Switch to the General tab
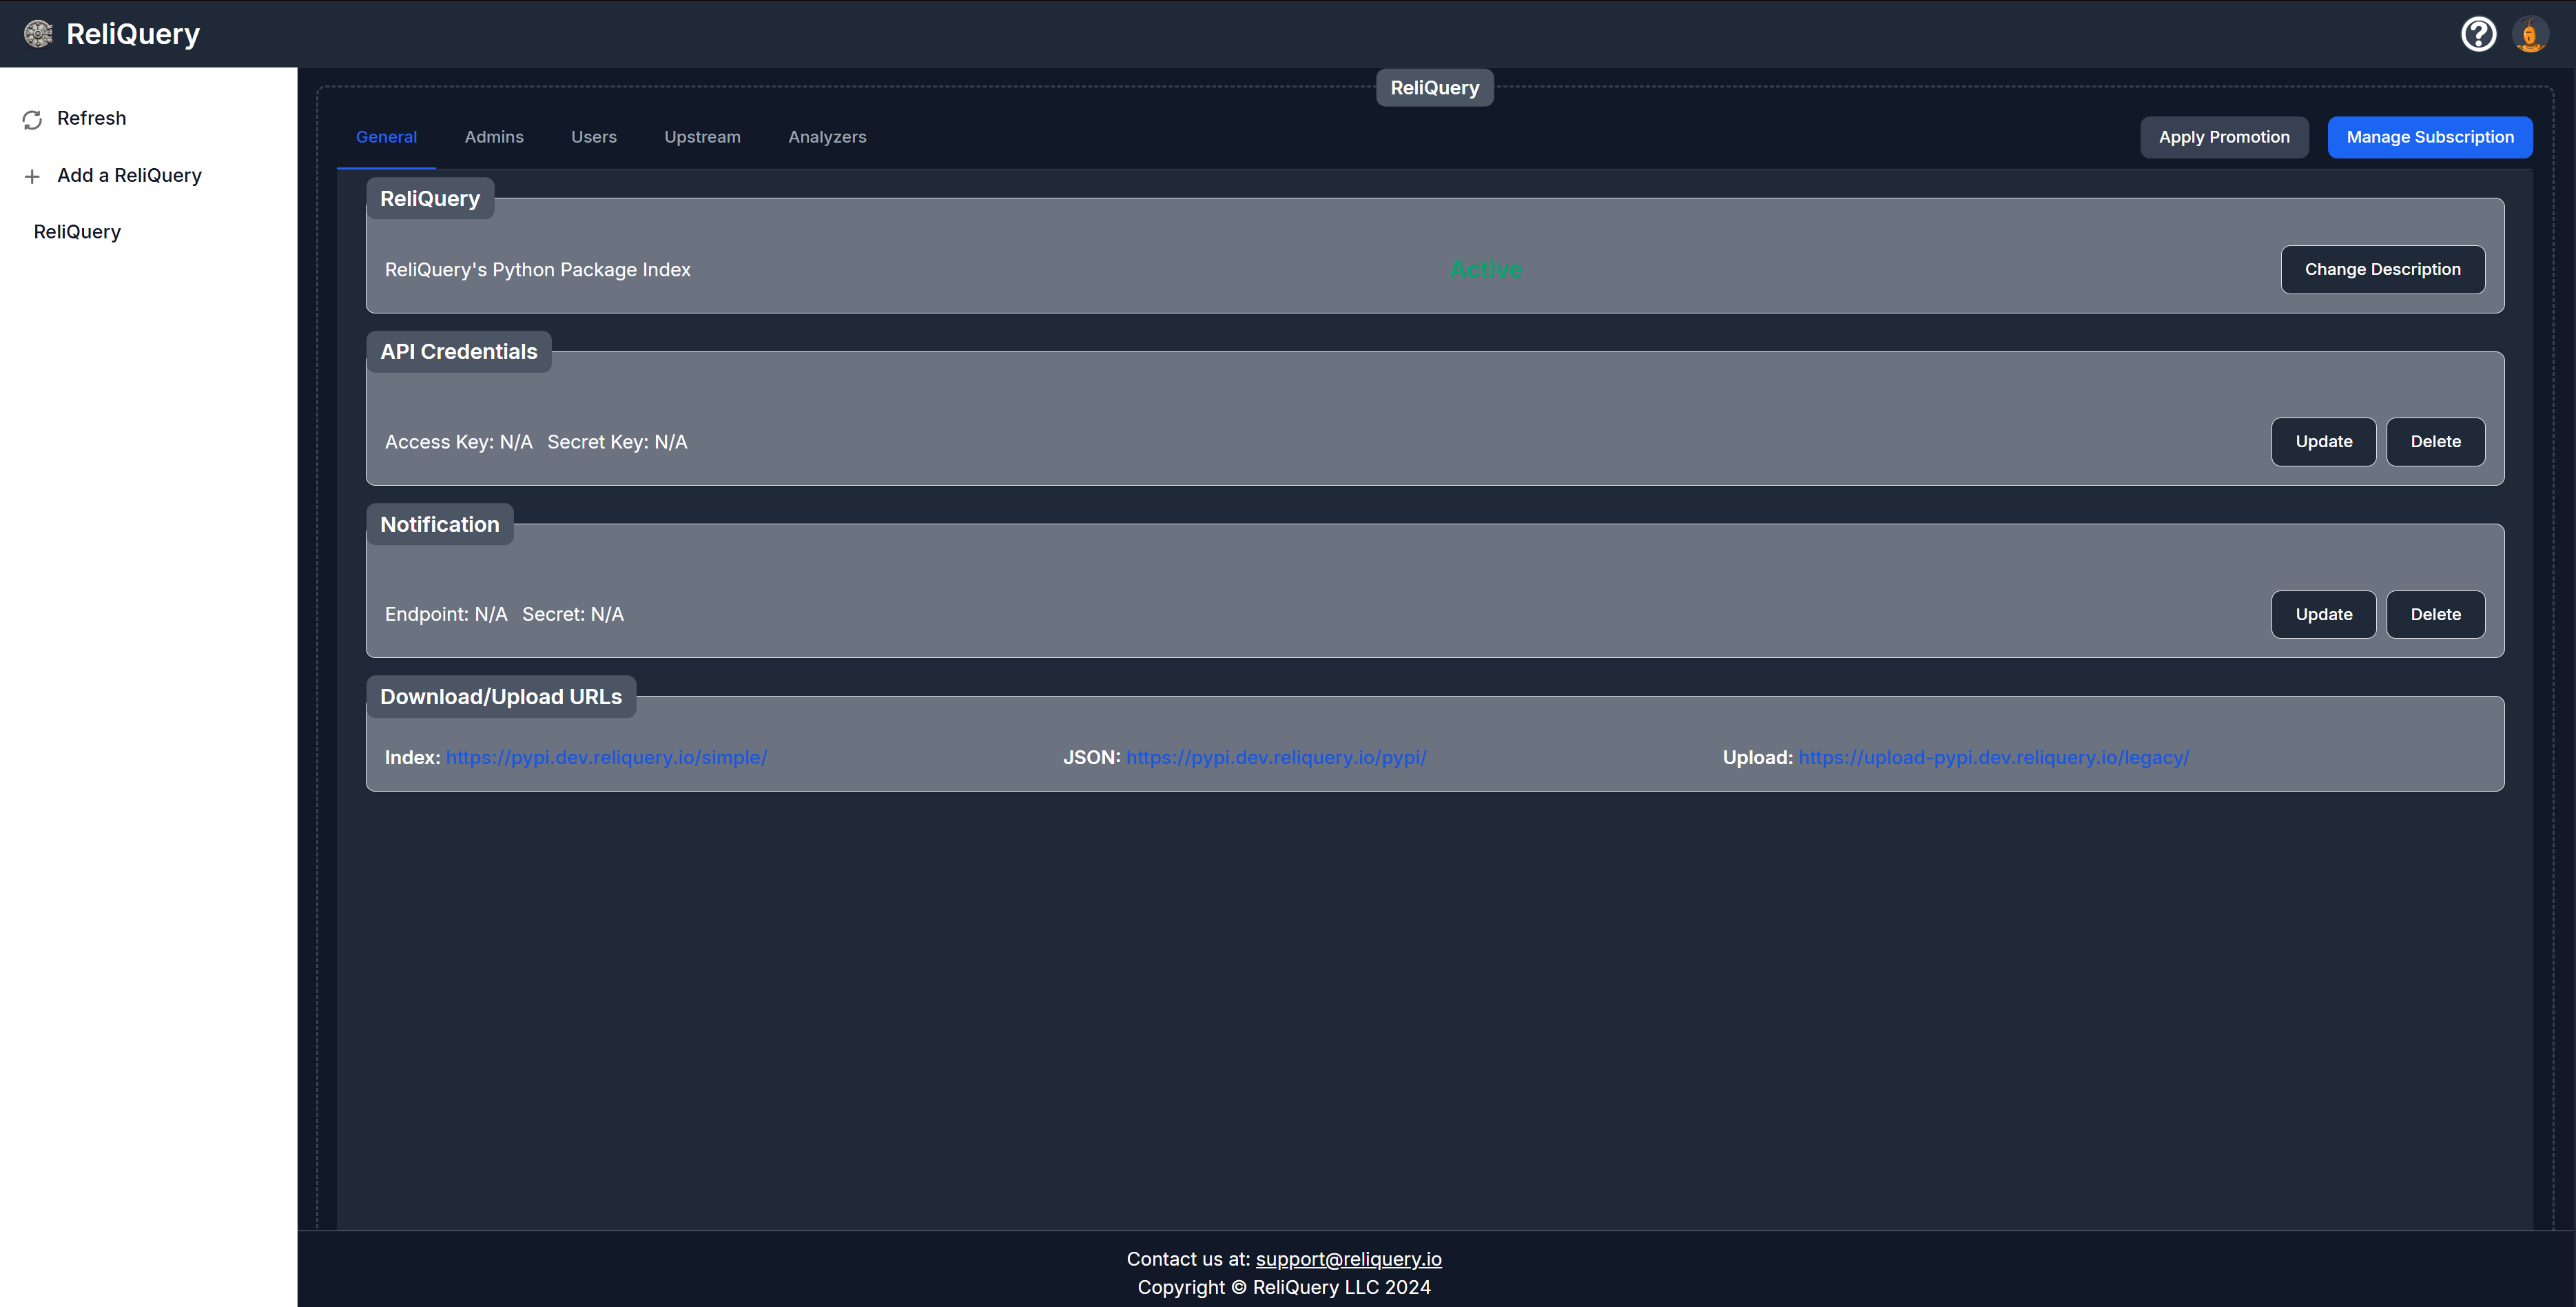Viewport: 2576px width, 1307px height. click(386, 137)
